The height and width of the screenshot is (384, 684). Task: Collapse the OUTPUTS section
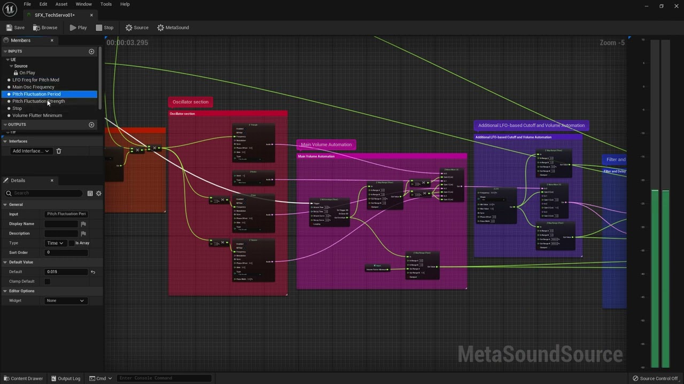5,125
